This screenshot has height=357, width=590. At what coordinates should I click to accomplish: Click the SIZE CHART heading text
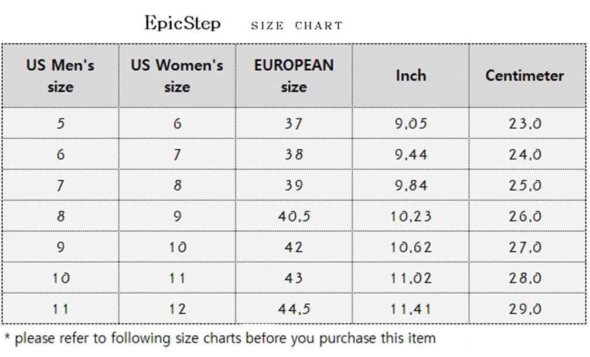[x=296, y=26]
